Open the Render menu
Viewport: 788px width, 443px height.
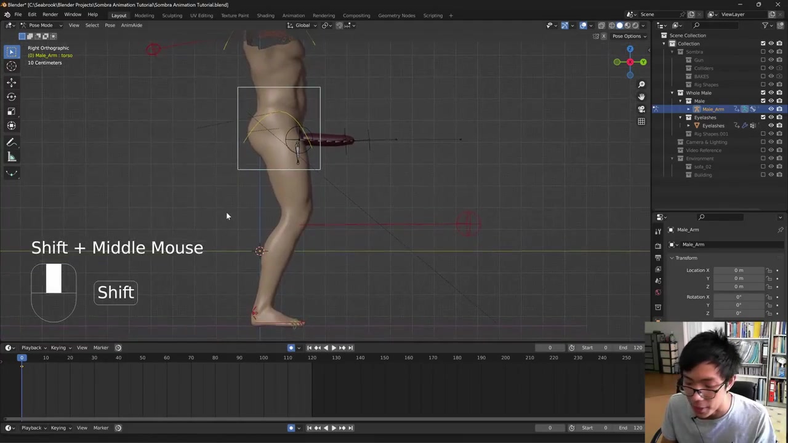pyautogui.click(x=50, y=15)
